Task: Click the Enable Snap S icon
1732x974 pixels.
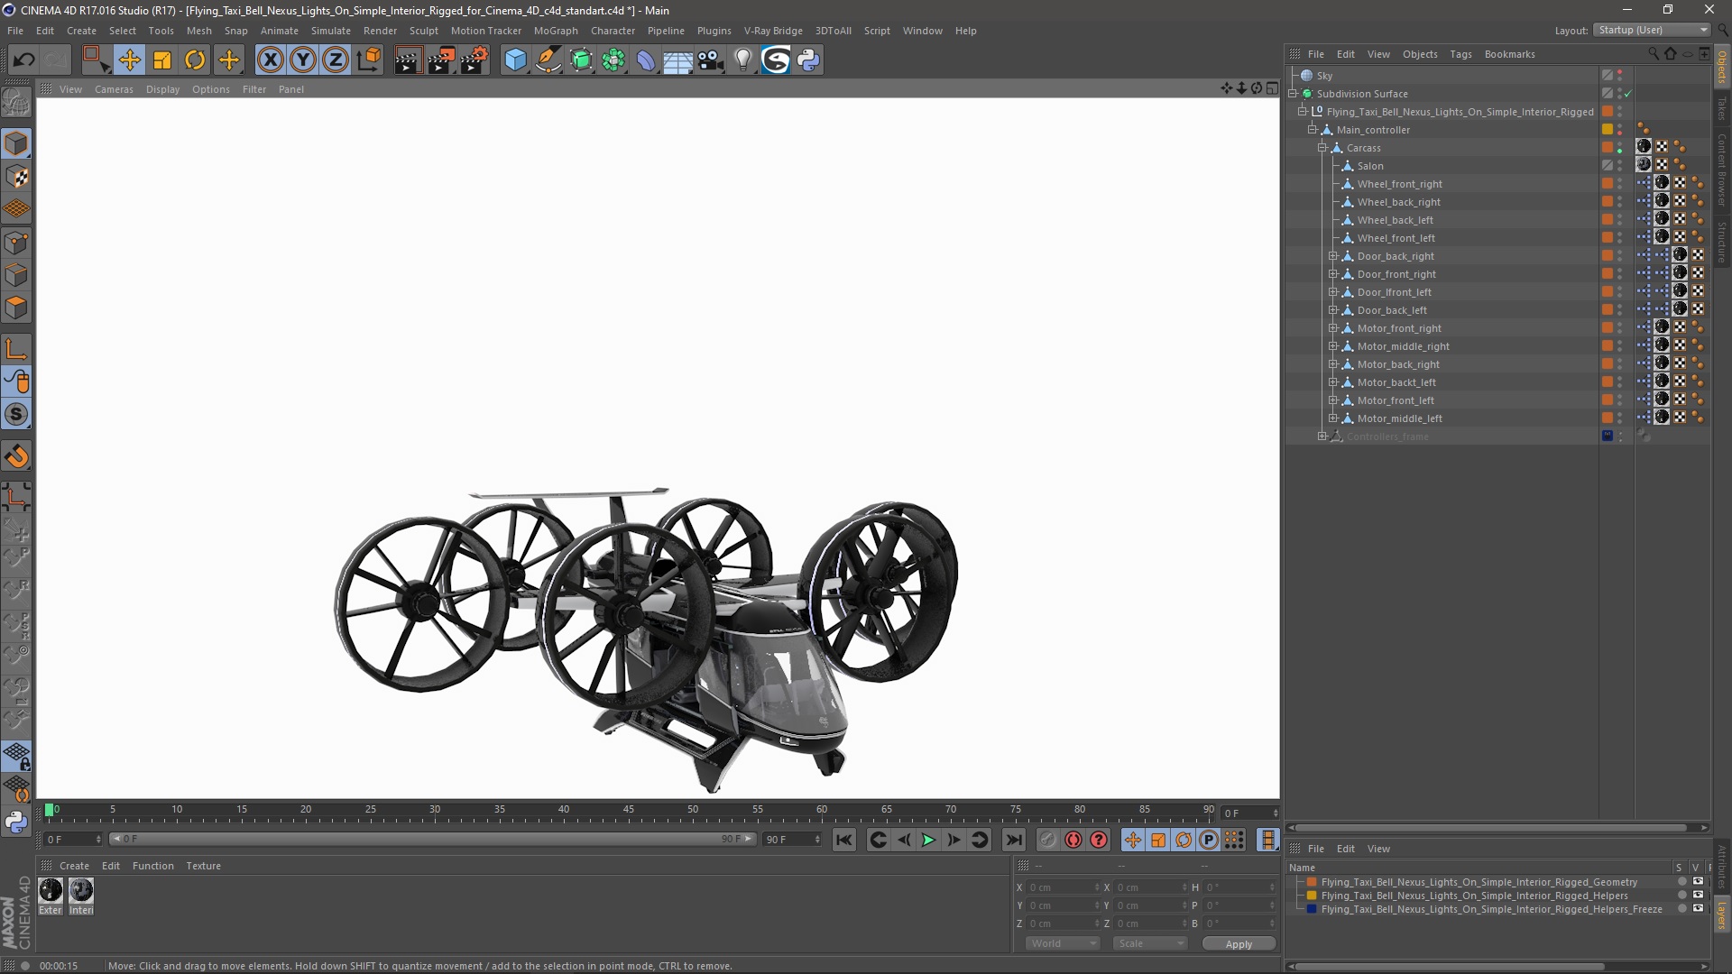Action: [16, 415]
